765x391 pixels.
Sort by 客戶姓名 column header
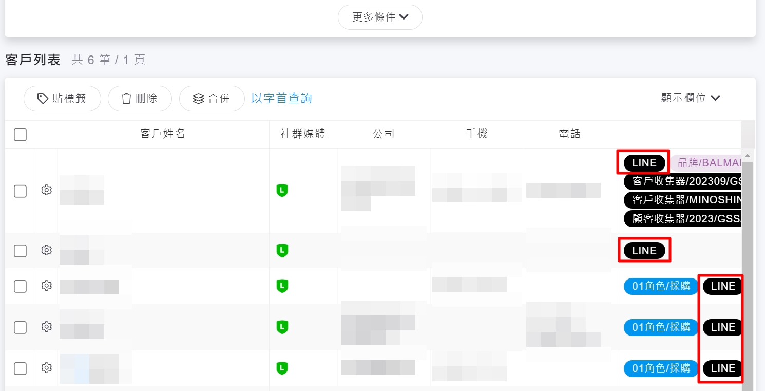click(162, 134)
